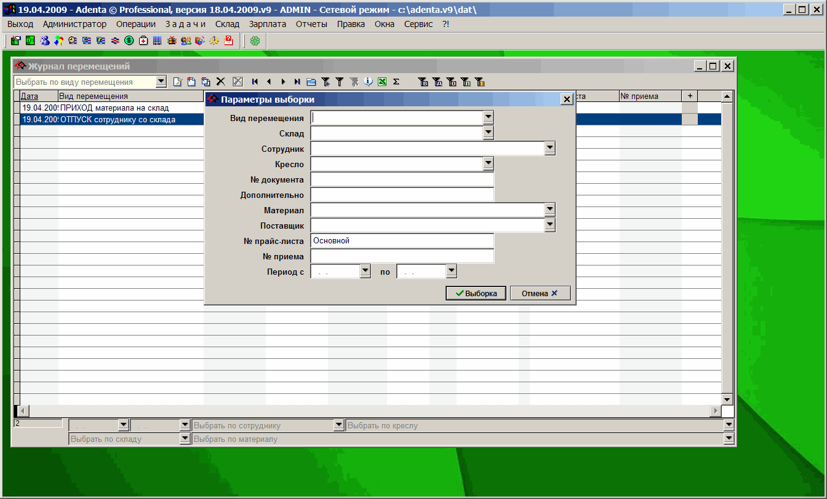Screen dimensions: 827x499
Task: Click the funnel filter icon with plus sign
Action: click(326, 82)
